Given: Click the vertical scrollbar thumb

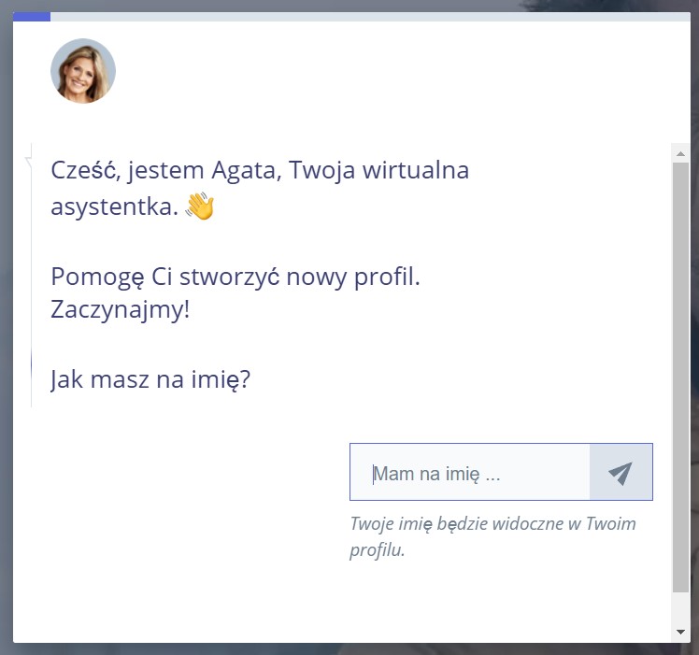Looking at the screenshot, I should click(x=680, y=377).
